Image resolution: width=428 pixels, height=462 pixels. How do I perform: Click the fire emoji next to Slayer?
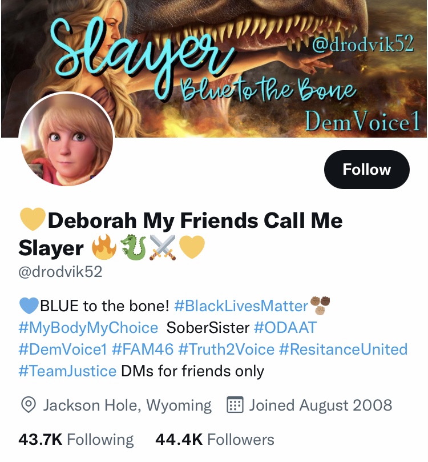point(104,247)
